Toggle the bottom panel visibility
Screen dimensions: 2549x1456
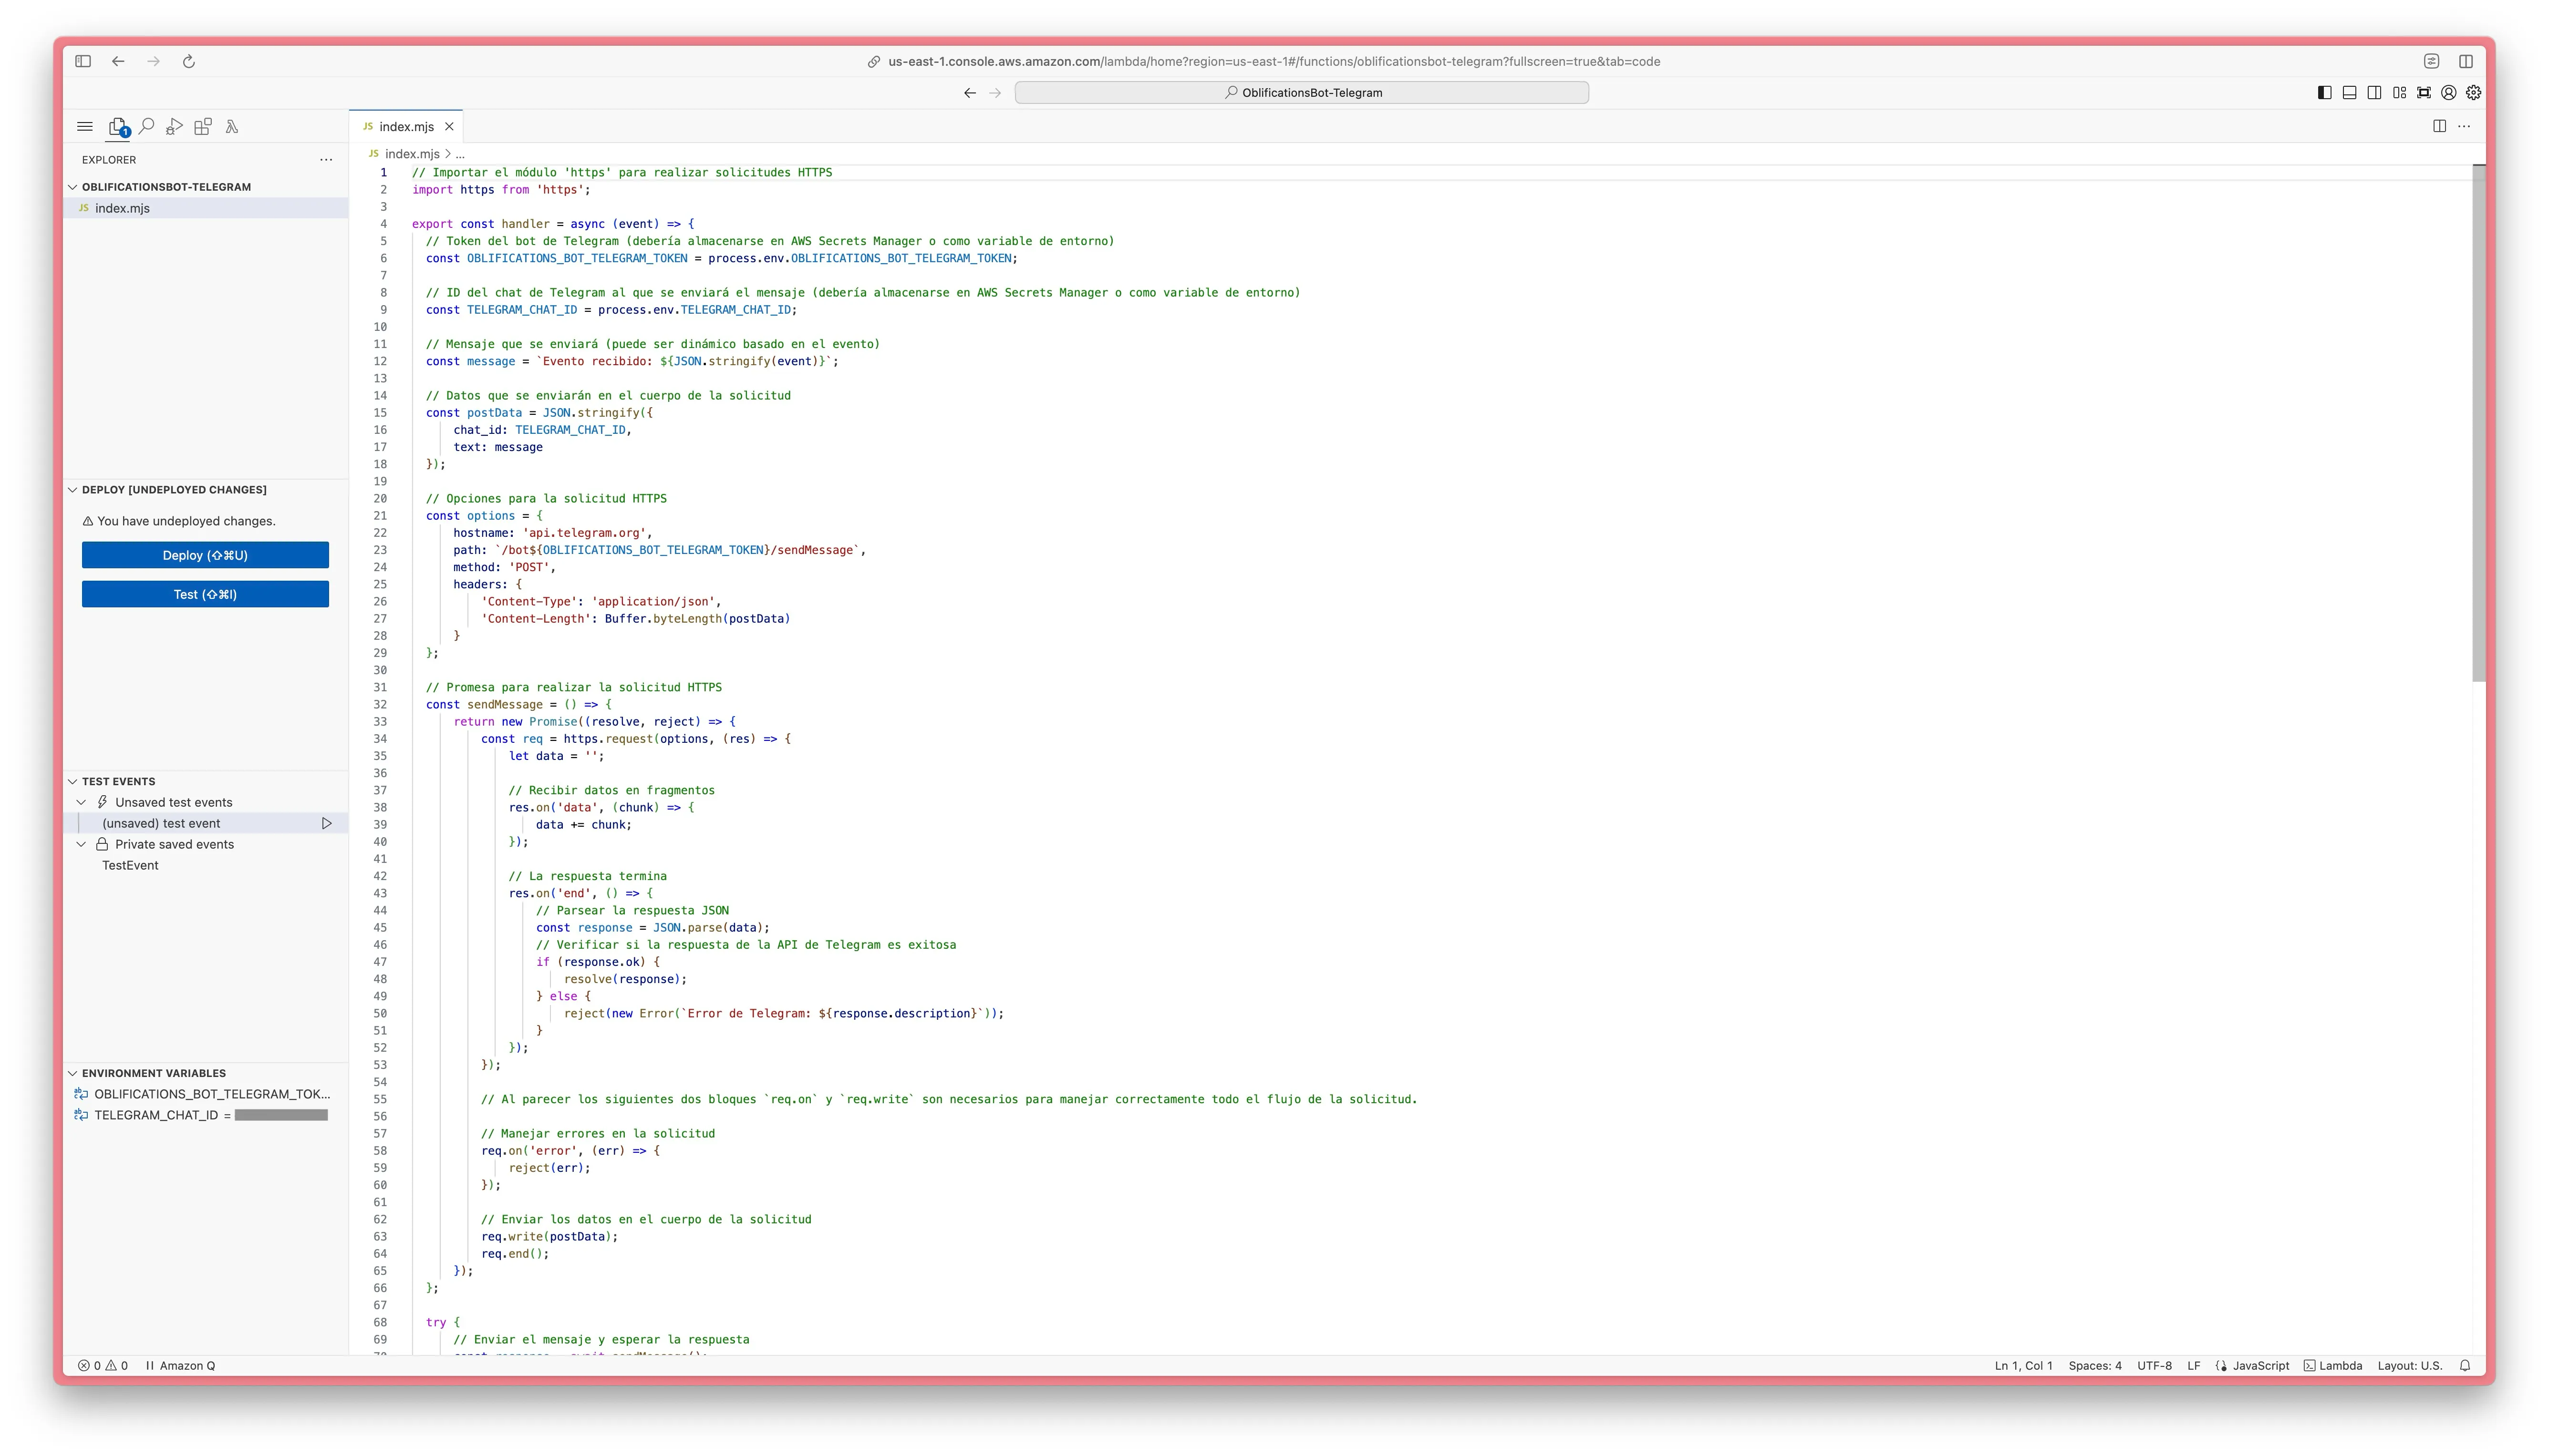pyautogui.click(x=2350, y=93)
